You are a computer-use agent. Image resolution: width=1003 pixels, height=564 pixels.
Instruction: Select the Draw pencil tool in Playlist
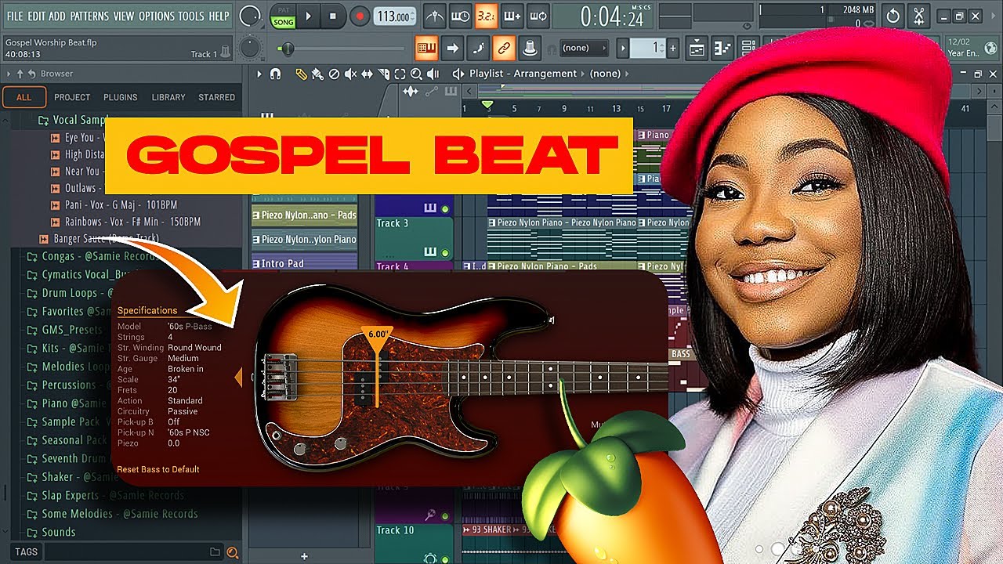(x=301, y=74)
